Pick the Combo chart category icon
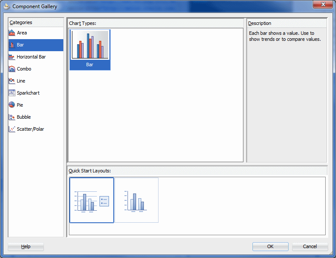 coord(12,69)
